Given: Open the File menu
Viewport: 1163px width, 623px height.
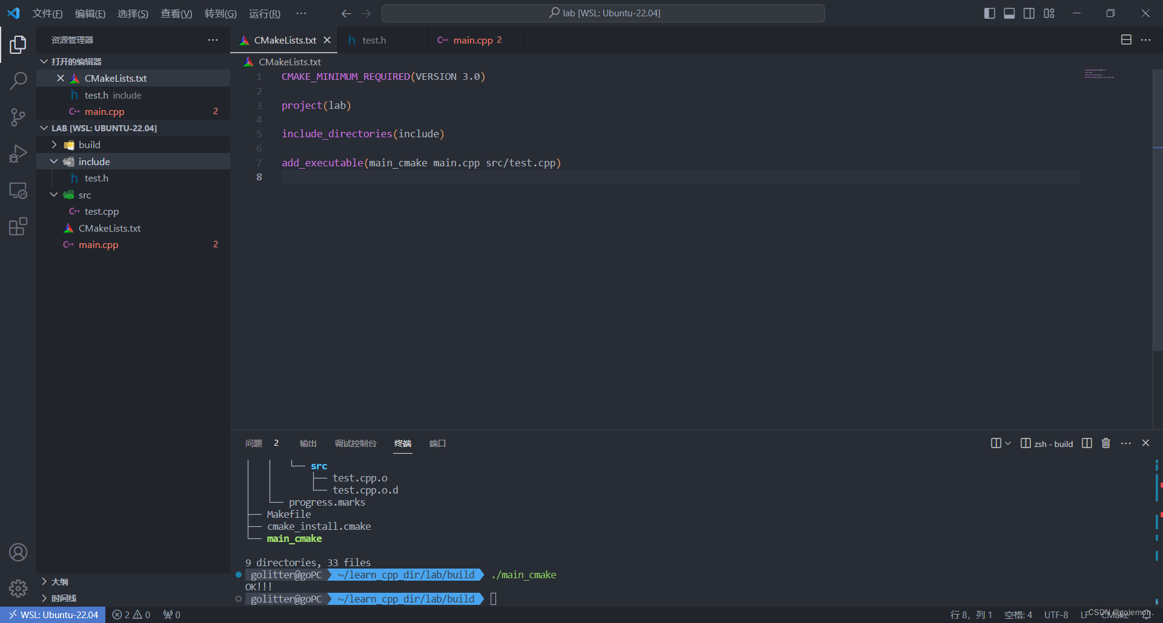Looking at the screenshot, I should (47, 13).
